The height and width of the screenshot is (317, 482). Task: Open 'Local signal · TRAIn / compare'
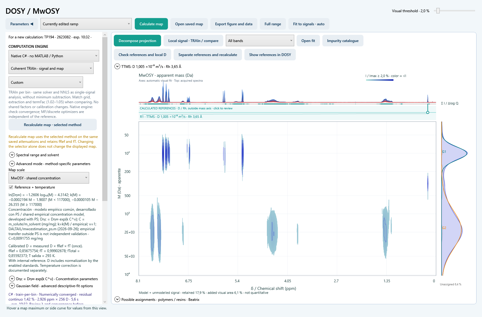[x=193, y=41]
